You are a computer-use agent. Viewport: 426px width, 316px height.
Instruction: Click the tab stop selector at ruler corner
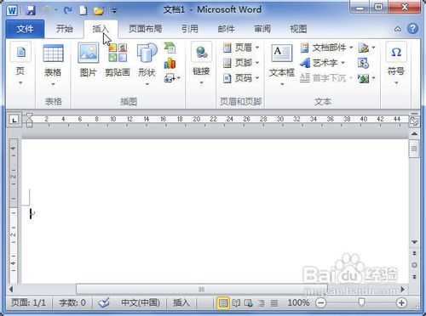coord(14,120)
